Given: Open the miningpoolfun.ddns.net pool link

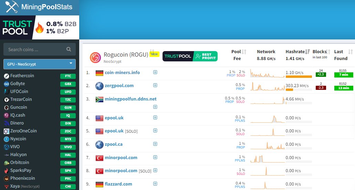Looking at the screenshot, I should point(130,99).
